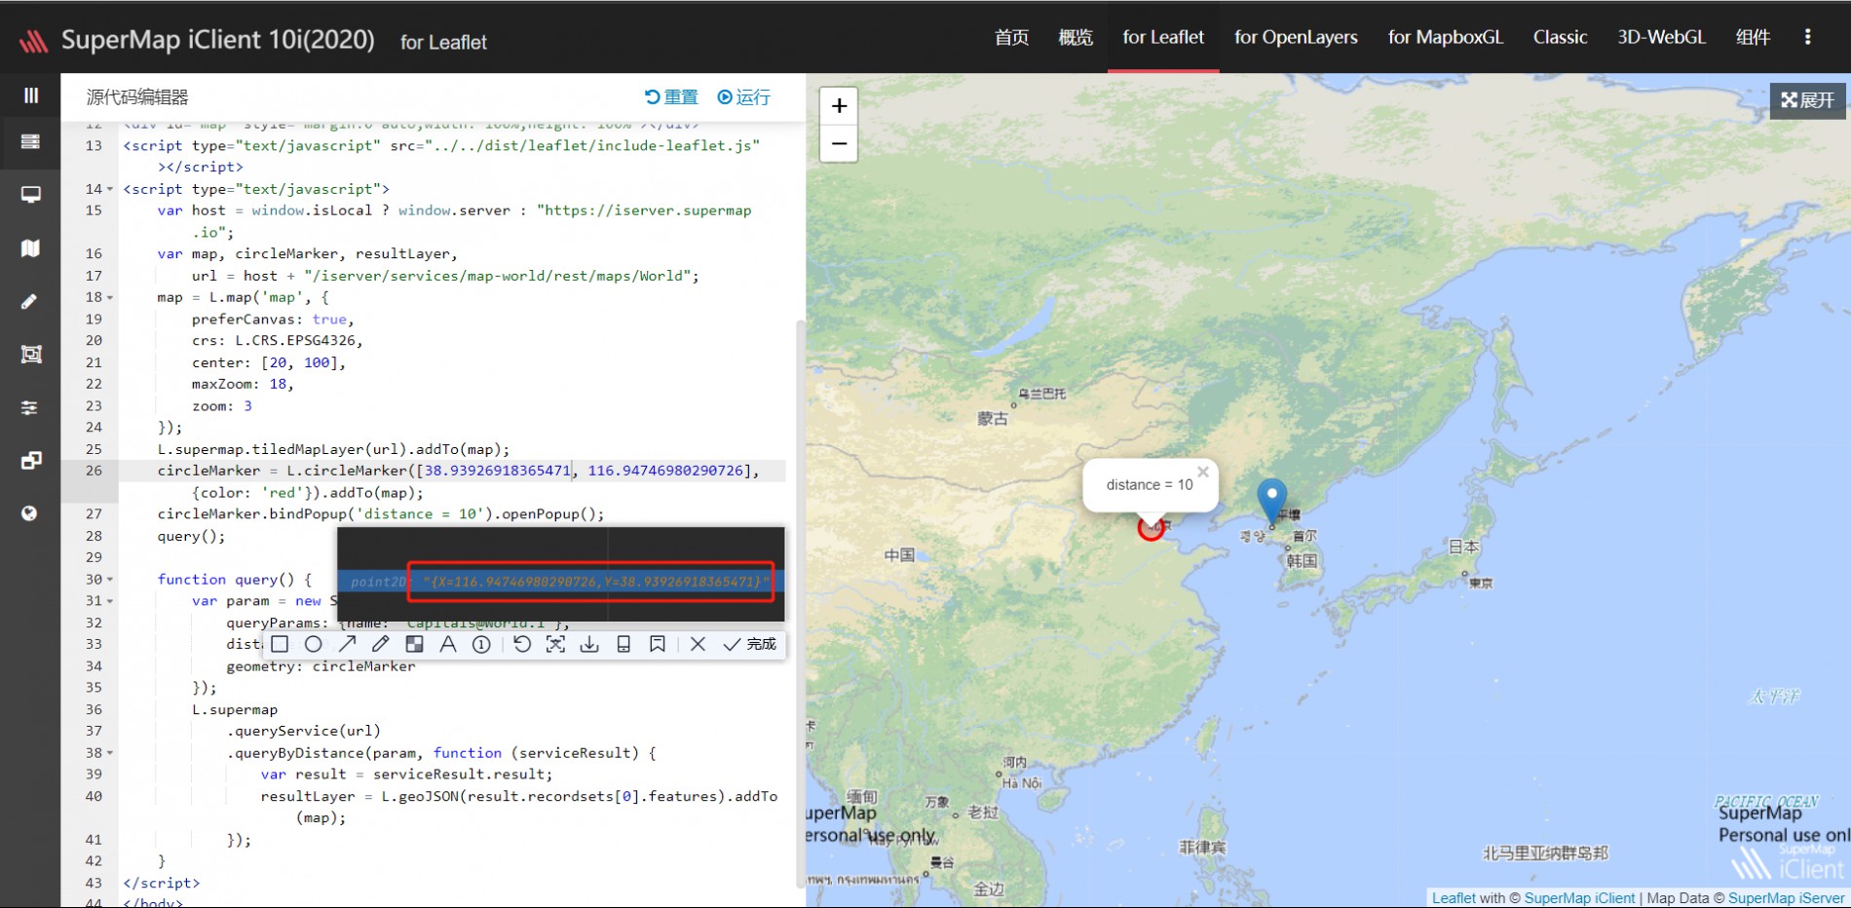Cancel screenshot with X icon
The height and width of the screenshot is (908, 1851).
(x=698, y=644)
